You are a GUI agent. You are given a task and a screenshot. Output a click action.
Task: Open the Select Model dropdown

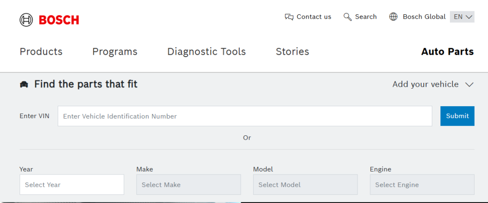[x=305, y=184]
